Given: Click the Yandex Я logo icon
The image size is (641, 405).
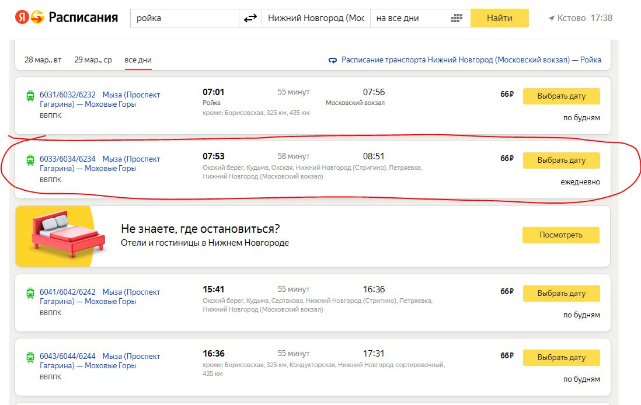Looking at the screenshot, I should pos(22,18).
